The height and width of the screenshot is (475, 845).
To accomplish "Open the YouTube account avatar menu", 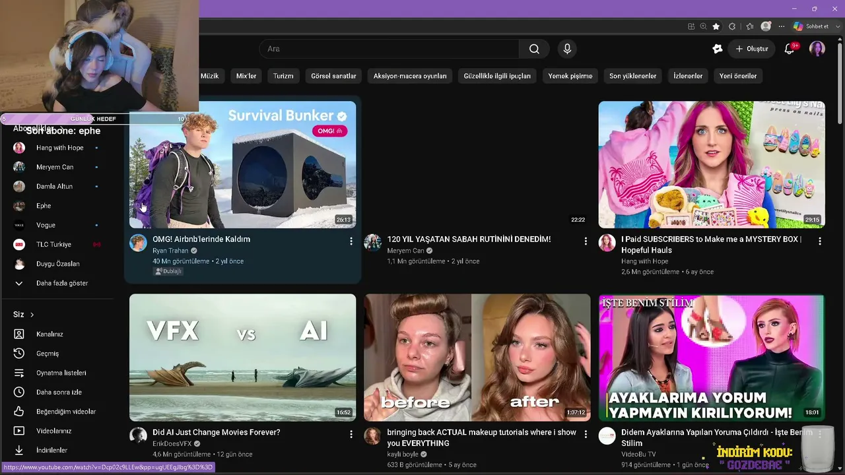I will [x=817, y=49].
